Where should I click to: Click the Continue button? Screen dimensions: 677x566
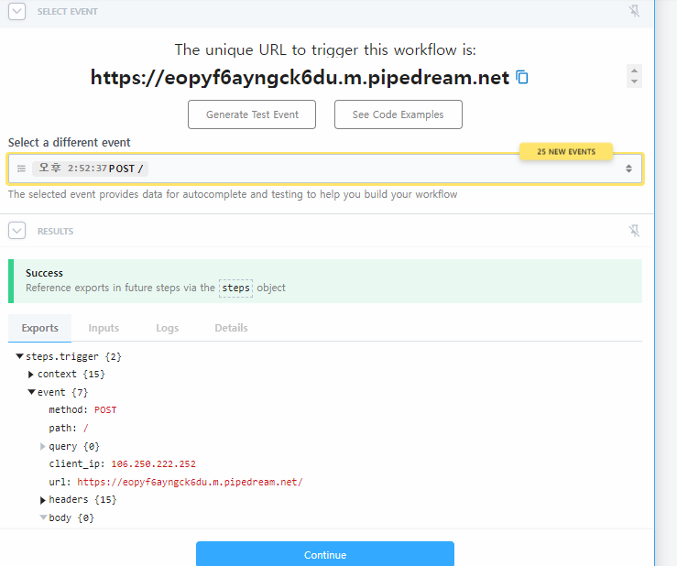tap(325, 554)
